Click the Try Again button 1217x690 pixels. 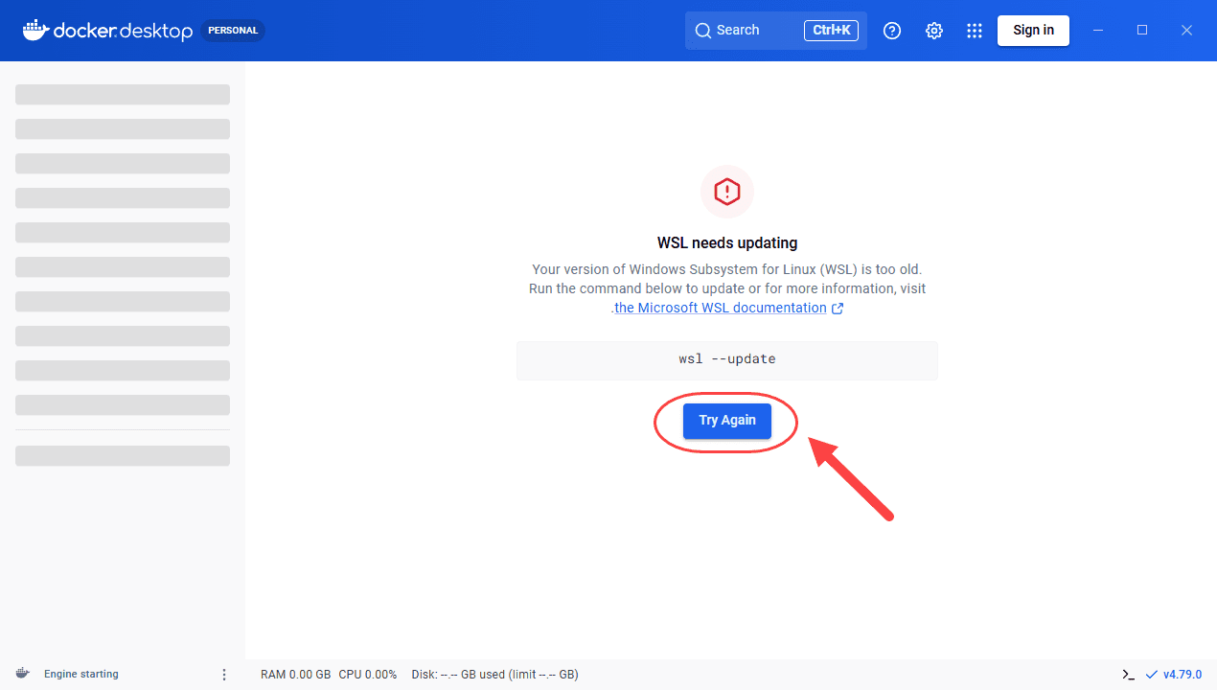click(726, 421)
